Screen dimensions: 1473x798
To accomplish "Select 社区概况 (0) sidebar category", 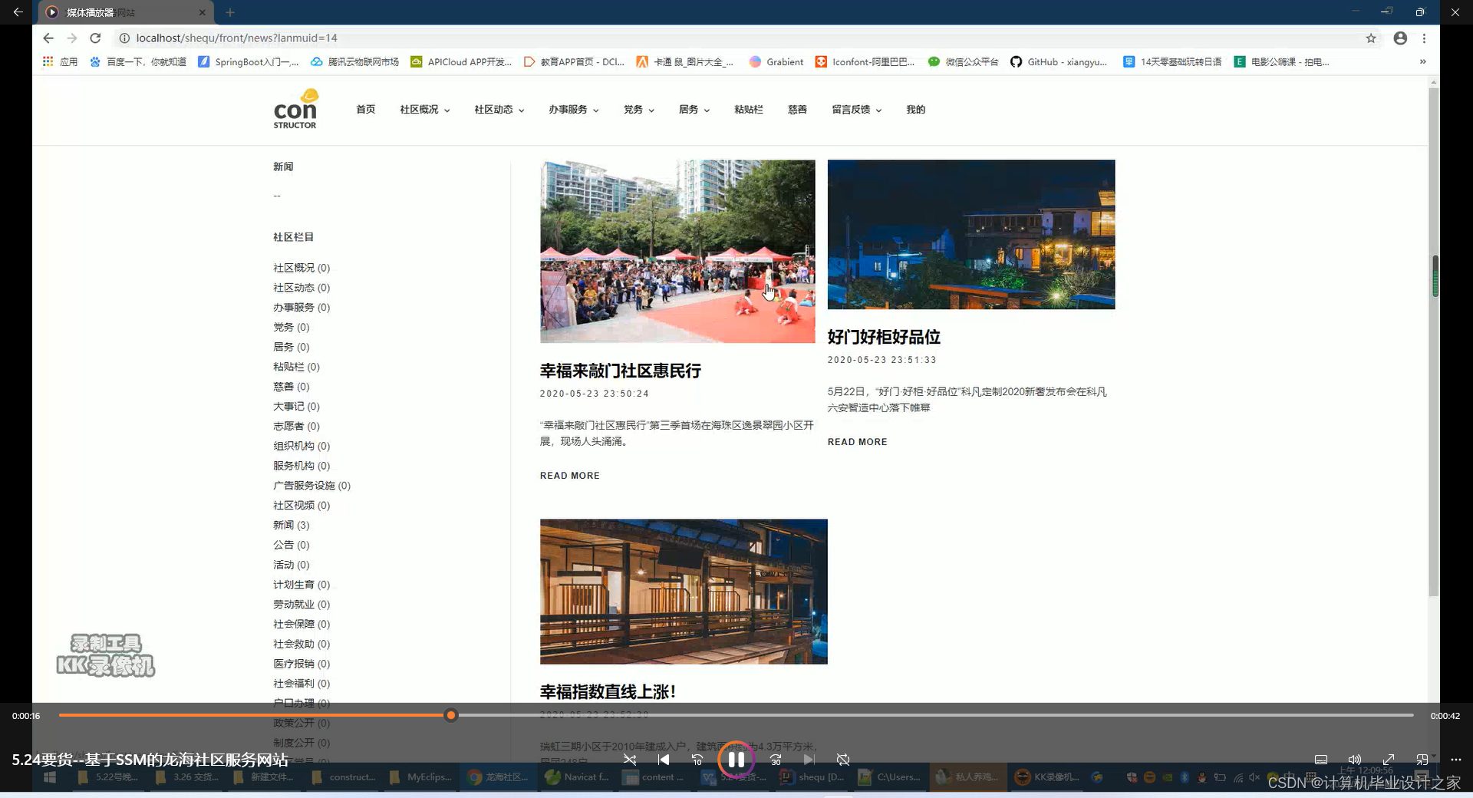I will coord(302,268).
